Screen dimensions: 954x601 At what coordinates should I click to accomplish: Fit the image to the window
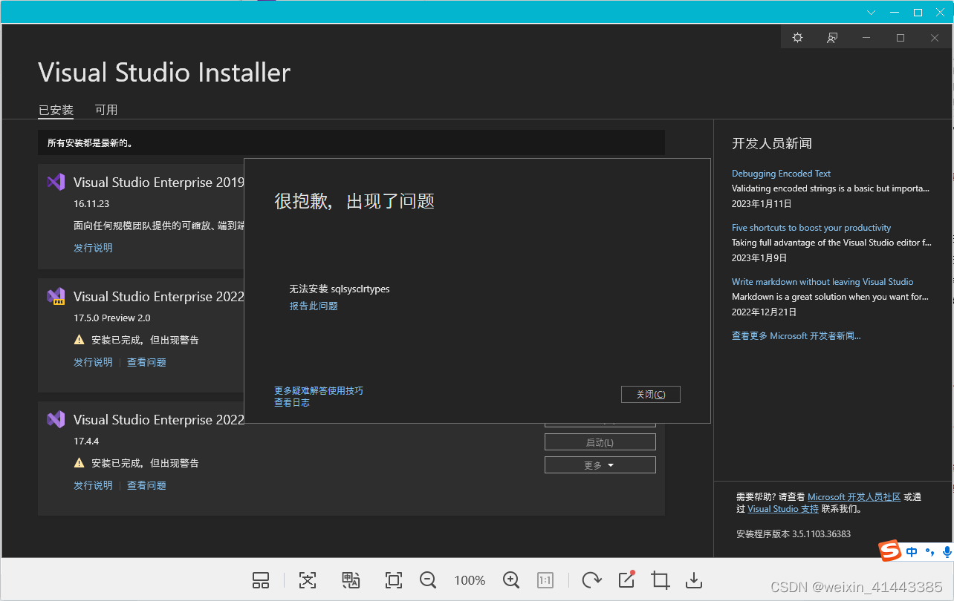click(393, 580)
